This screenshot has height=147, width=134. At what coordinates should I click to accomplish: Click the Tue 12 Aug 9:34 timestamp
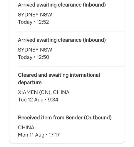[38, 100]
